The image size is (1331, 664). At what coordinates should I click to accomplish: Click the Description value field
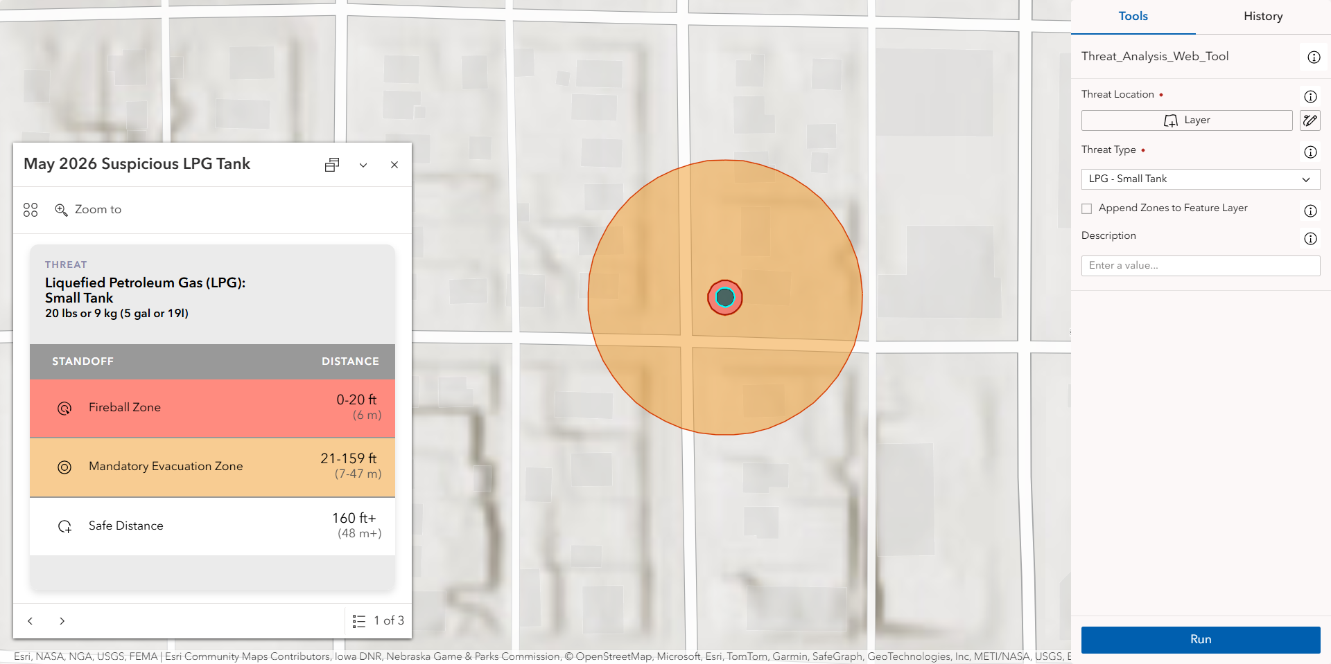[x=1201, y=266]
